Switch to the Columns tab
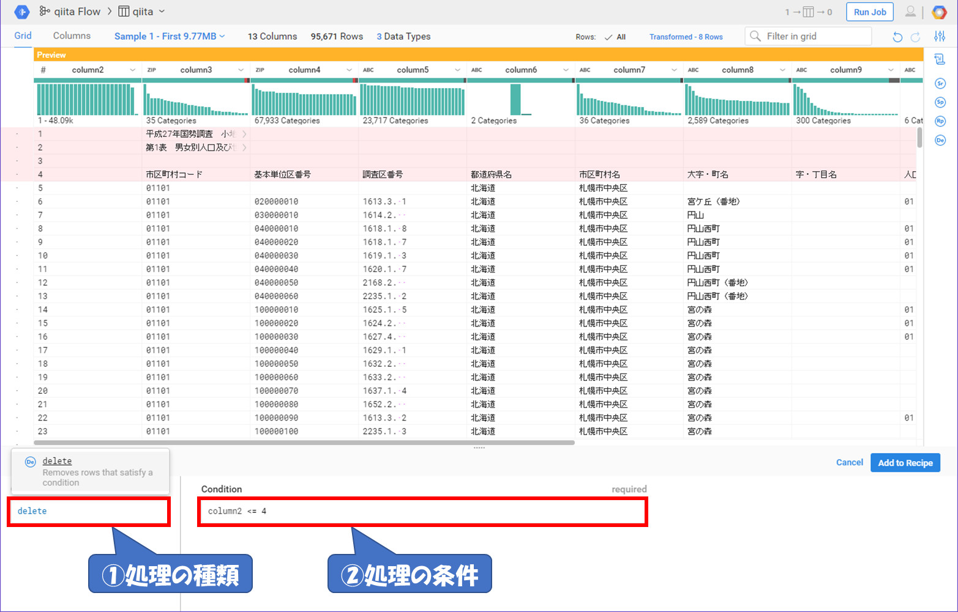958x612 pixels. pyautogui.click(x=72, y=36)
